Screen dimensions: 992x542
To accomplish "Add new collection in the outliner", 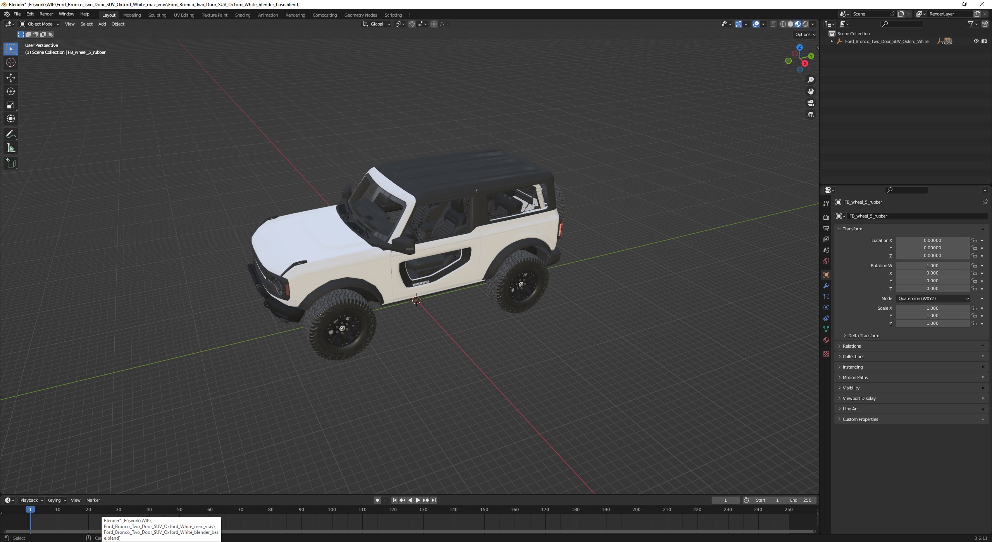I will (x=985, y=24).
